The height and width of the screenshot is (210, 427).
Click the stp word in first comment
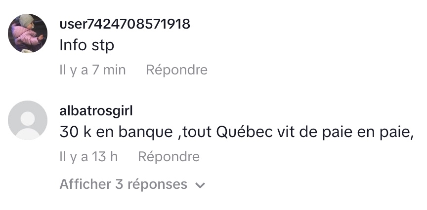[x=103, y=46]
